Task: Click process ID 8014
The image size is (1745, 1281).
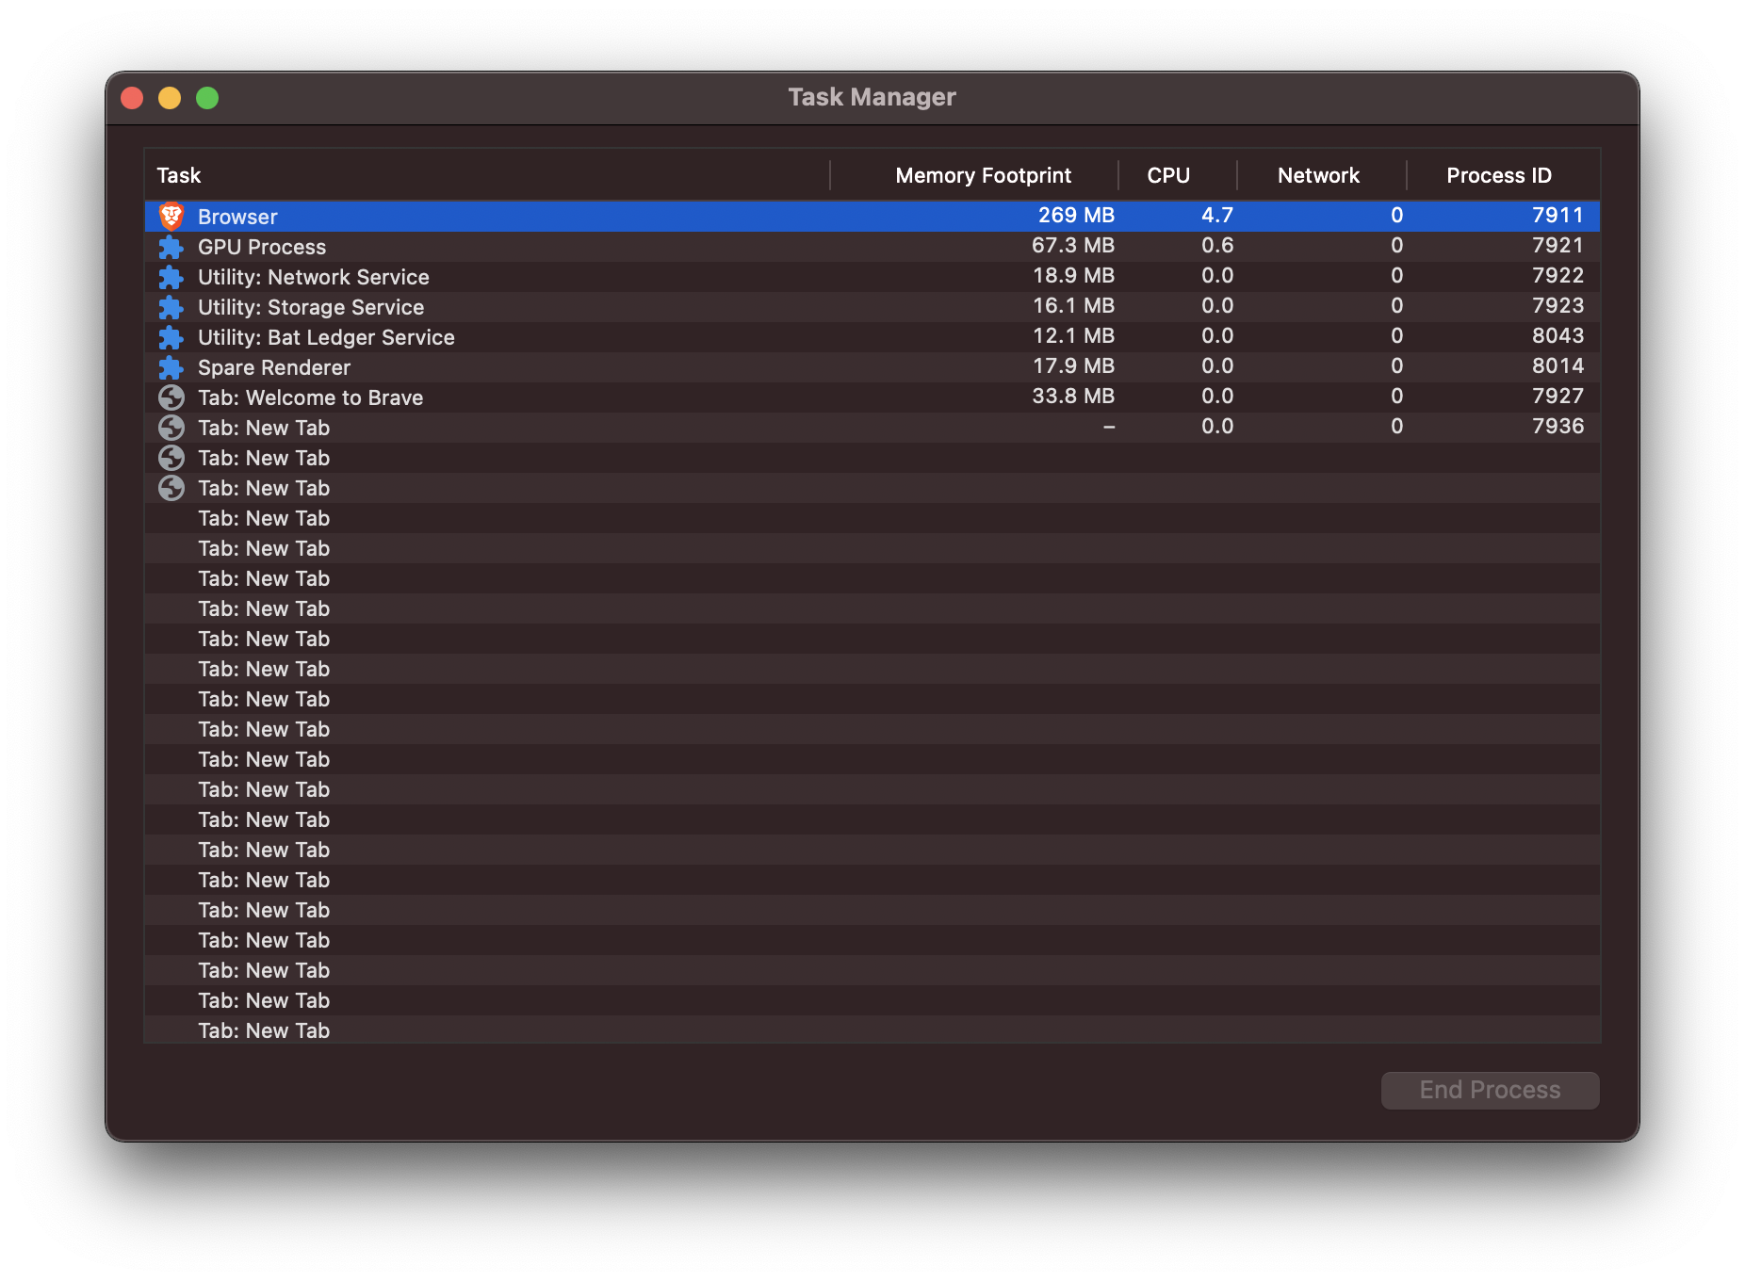Action: pyautogui.click(x=1557, y=365)
